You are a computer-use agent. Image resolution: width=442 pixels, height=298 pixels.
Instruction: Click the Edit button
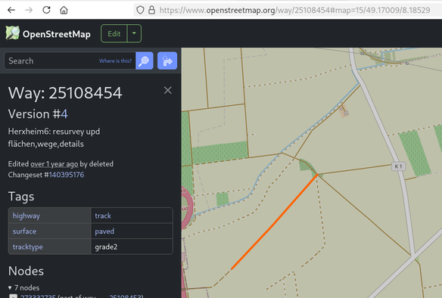tap(114, 33)
